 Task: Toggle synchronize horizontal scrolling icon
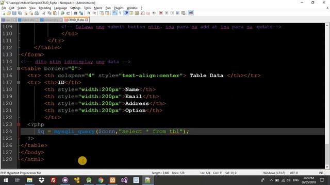[107, 13]
